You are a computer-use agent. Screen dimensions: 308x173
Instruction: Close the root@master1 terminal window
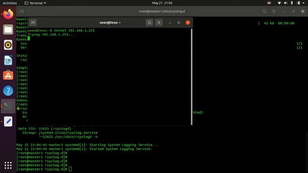(303, 12)
